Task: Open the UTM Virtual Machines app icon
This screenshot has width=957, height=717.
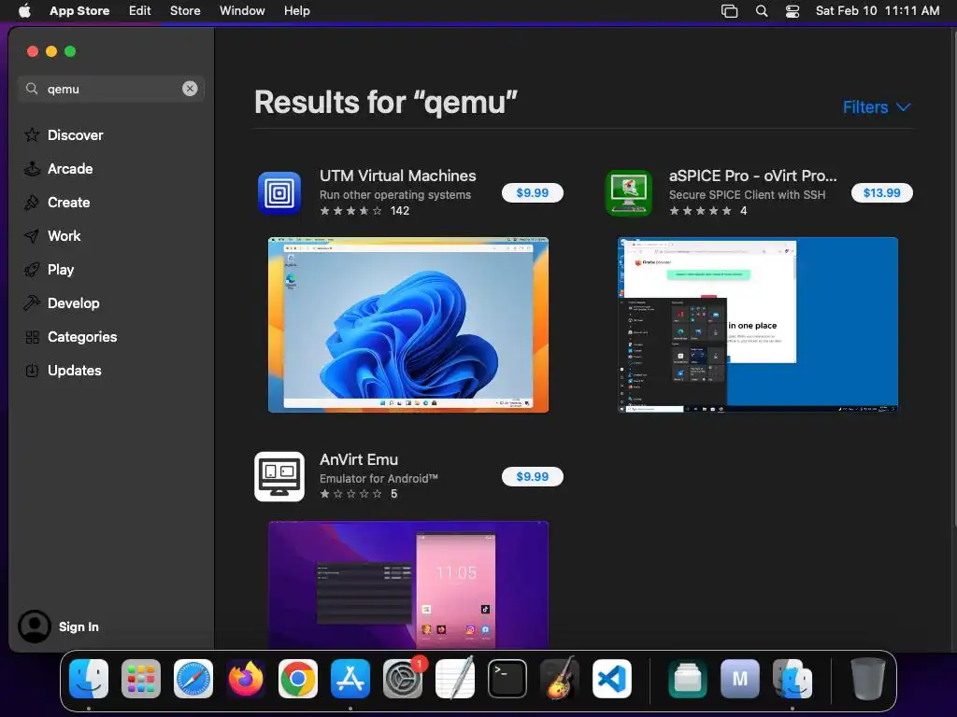Action: tap(279, 193)
